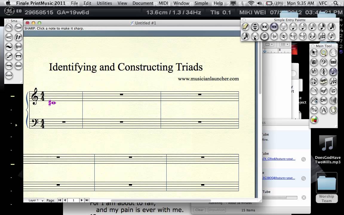The height and width of the screenshot is (215, 344).
Task: Select the Expression mf tool
Action: [x=324, y=91]
